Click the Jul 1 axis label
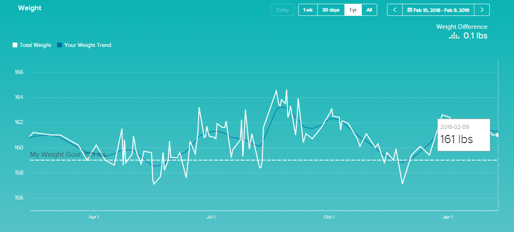Image resolution: width=514 pixels, height=232 pixels. tap(210, 217)
